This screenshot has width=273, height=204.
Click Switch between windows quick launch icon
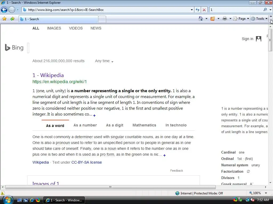[26, 200]
